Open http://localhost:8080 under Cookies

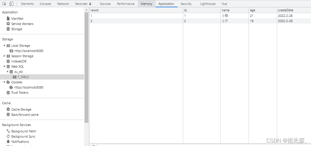pos(29,87)
